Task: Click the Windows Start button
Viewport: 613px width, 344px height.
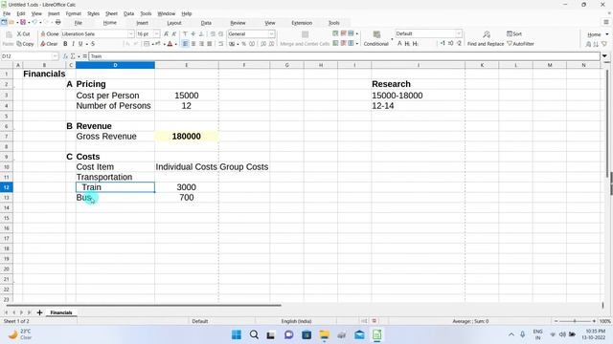Action: (237, 334)
